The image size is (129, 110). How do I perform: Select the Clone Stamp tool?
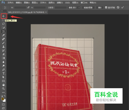coord(3,47)
